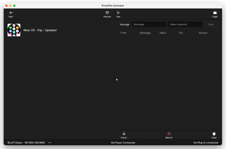Click the Value column header
Screen dimensions: 226x149
pyautogui.click(x=163, y=33)
